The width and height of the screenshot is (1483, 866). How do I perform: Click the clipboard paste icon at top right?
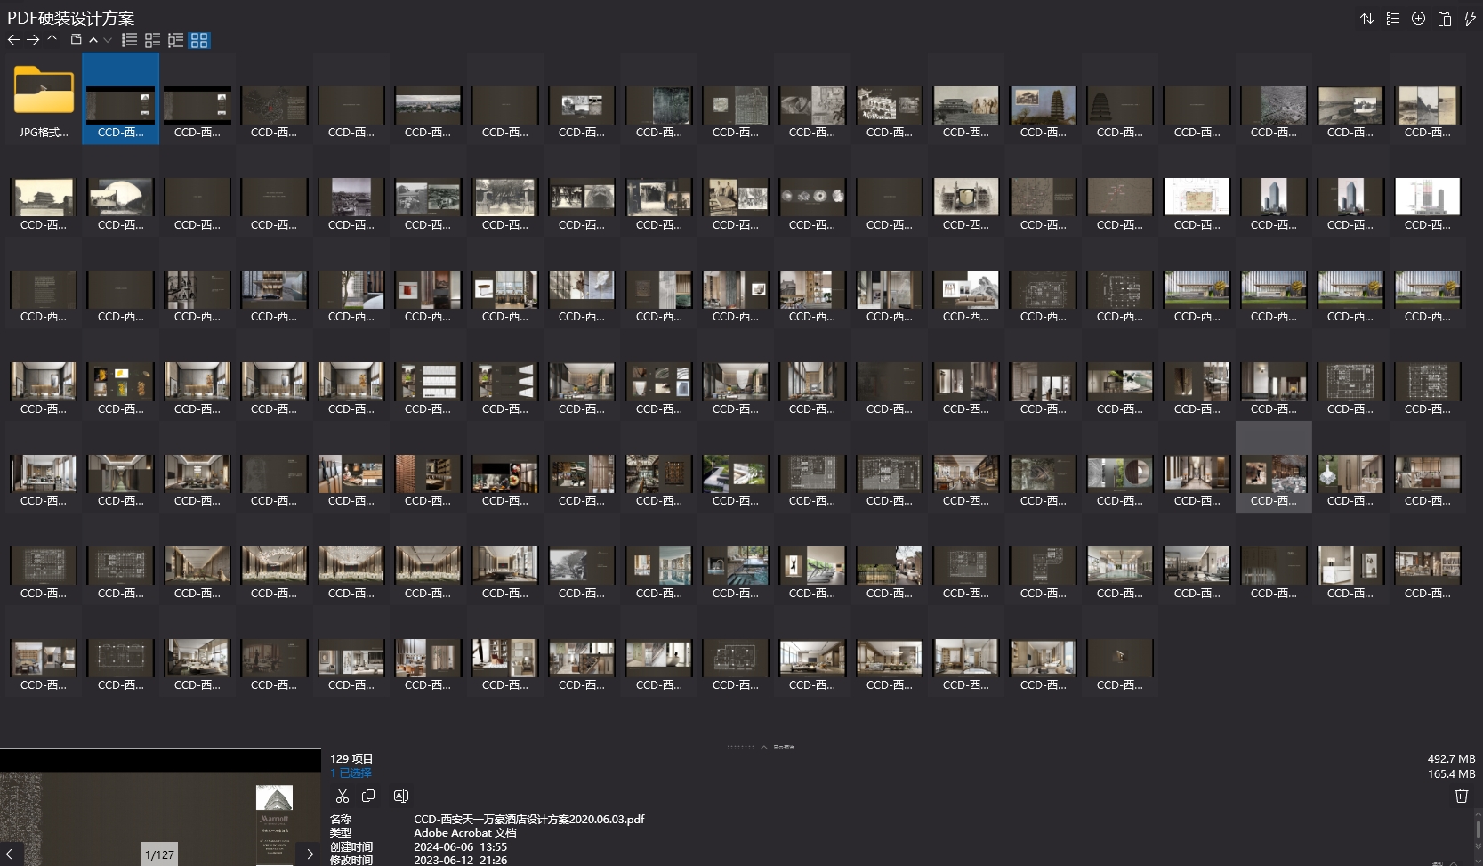coord(1445,19)
